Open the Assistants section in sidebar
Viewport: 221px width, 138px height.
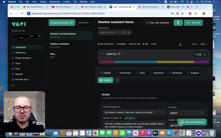[x=27, y=47]
